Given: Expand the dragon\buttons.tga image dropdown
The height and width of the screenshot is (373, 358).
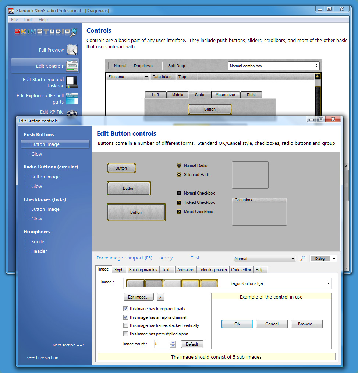Looking at the screenshot, I should (x=328, y=283).
